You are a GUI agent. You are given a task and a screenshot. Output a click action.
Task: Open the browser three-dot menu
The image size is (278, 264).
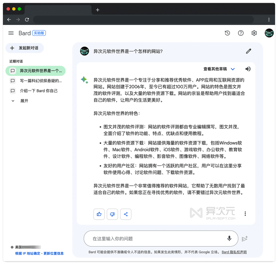pos(269,20)
